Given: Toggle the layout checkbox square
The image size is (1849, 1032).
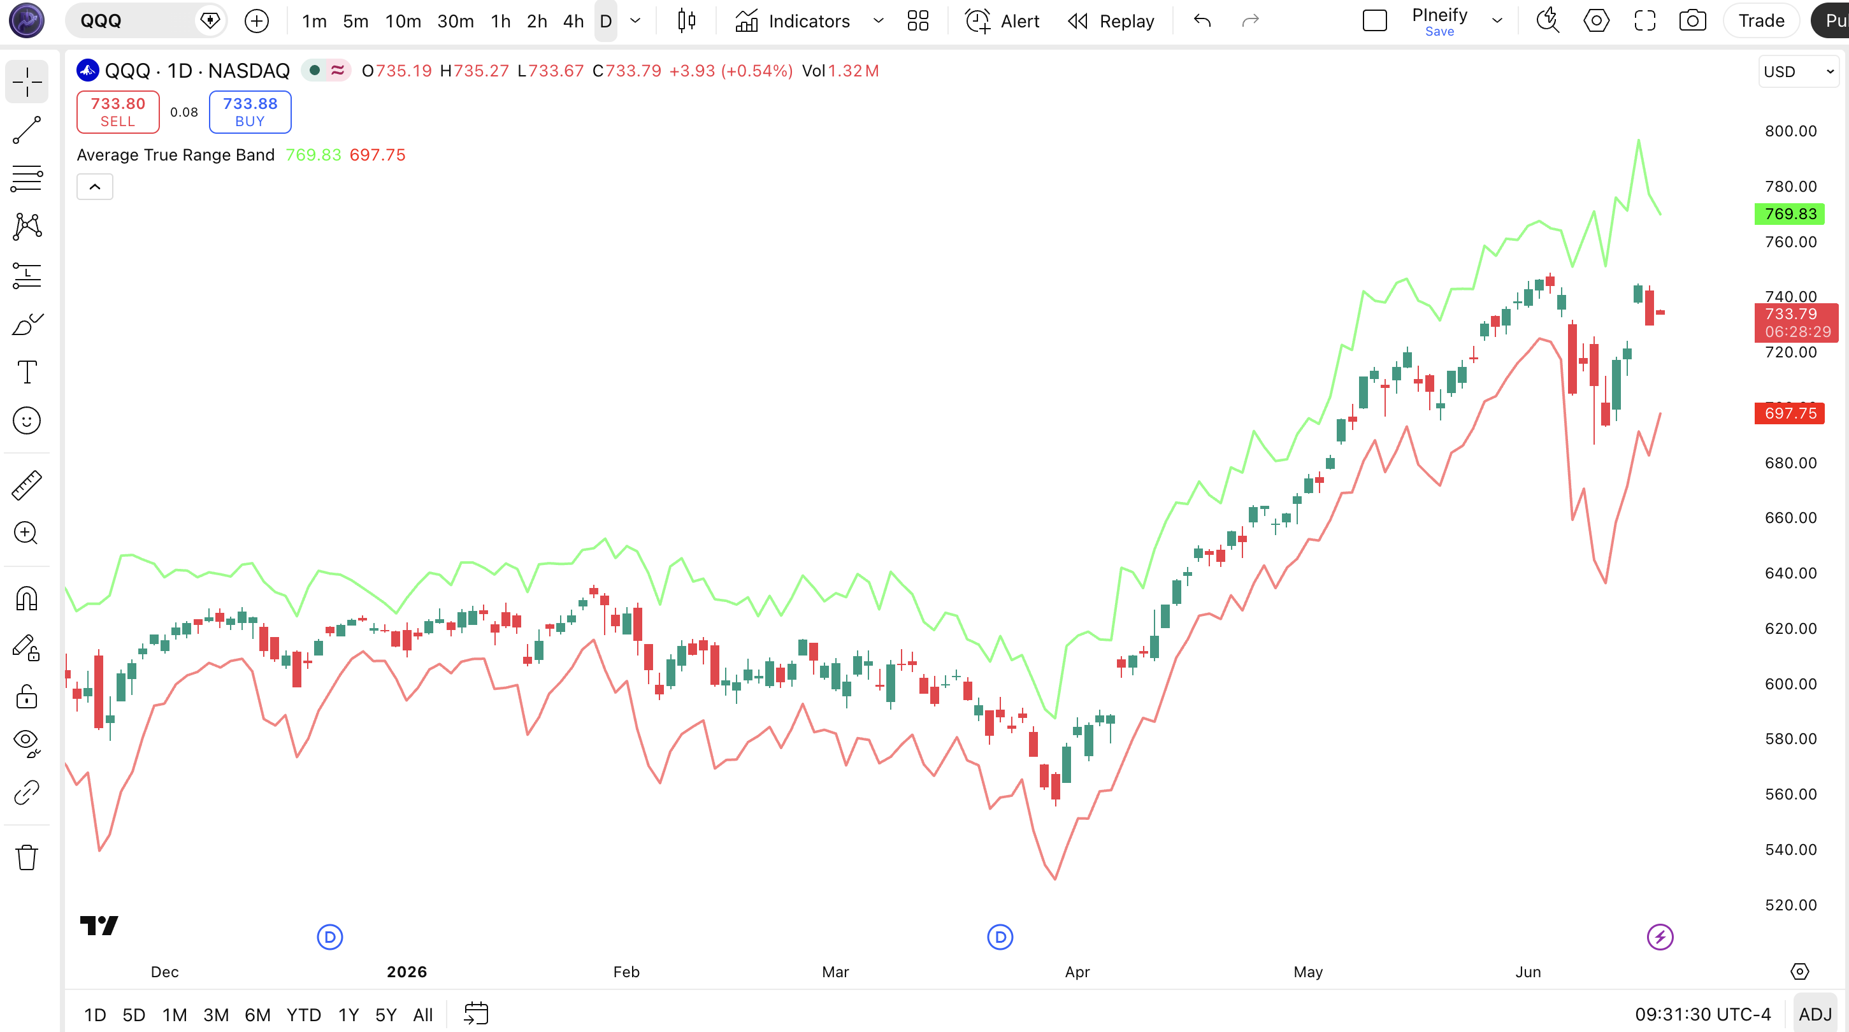Looking at the screenshot, I should click(x=1374, y=21).
